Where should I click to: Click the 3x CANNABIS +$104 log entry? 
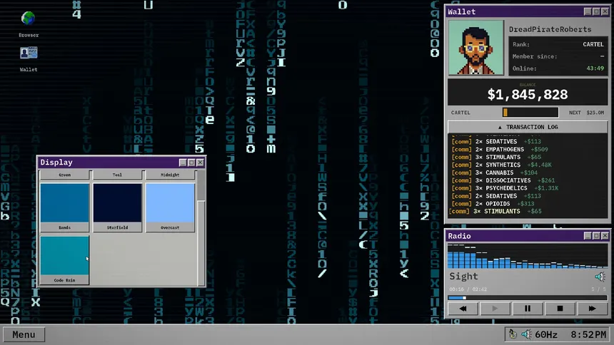click(x=495, y=172)
